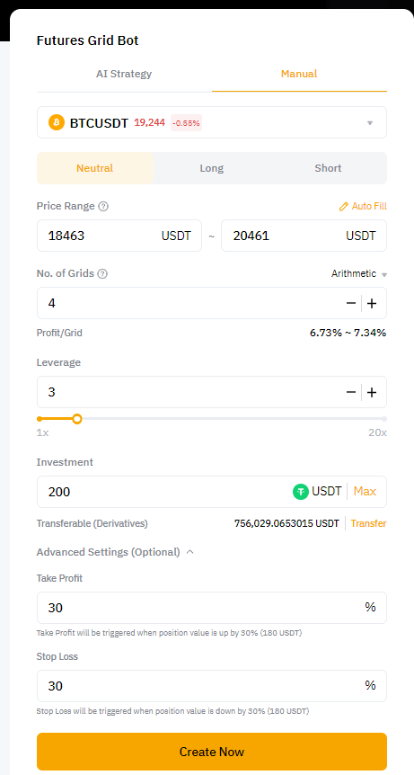This screenshot has height=775, width=414.
Task: Click the Auto Fill pencil icon
Action: (344, 207)
